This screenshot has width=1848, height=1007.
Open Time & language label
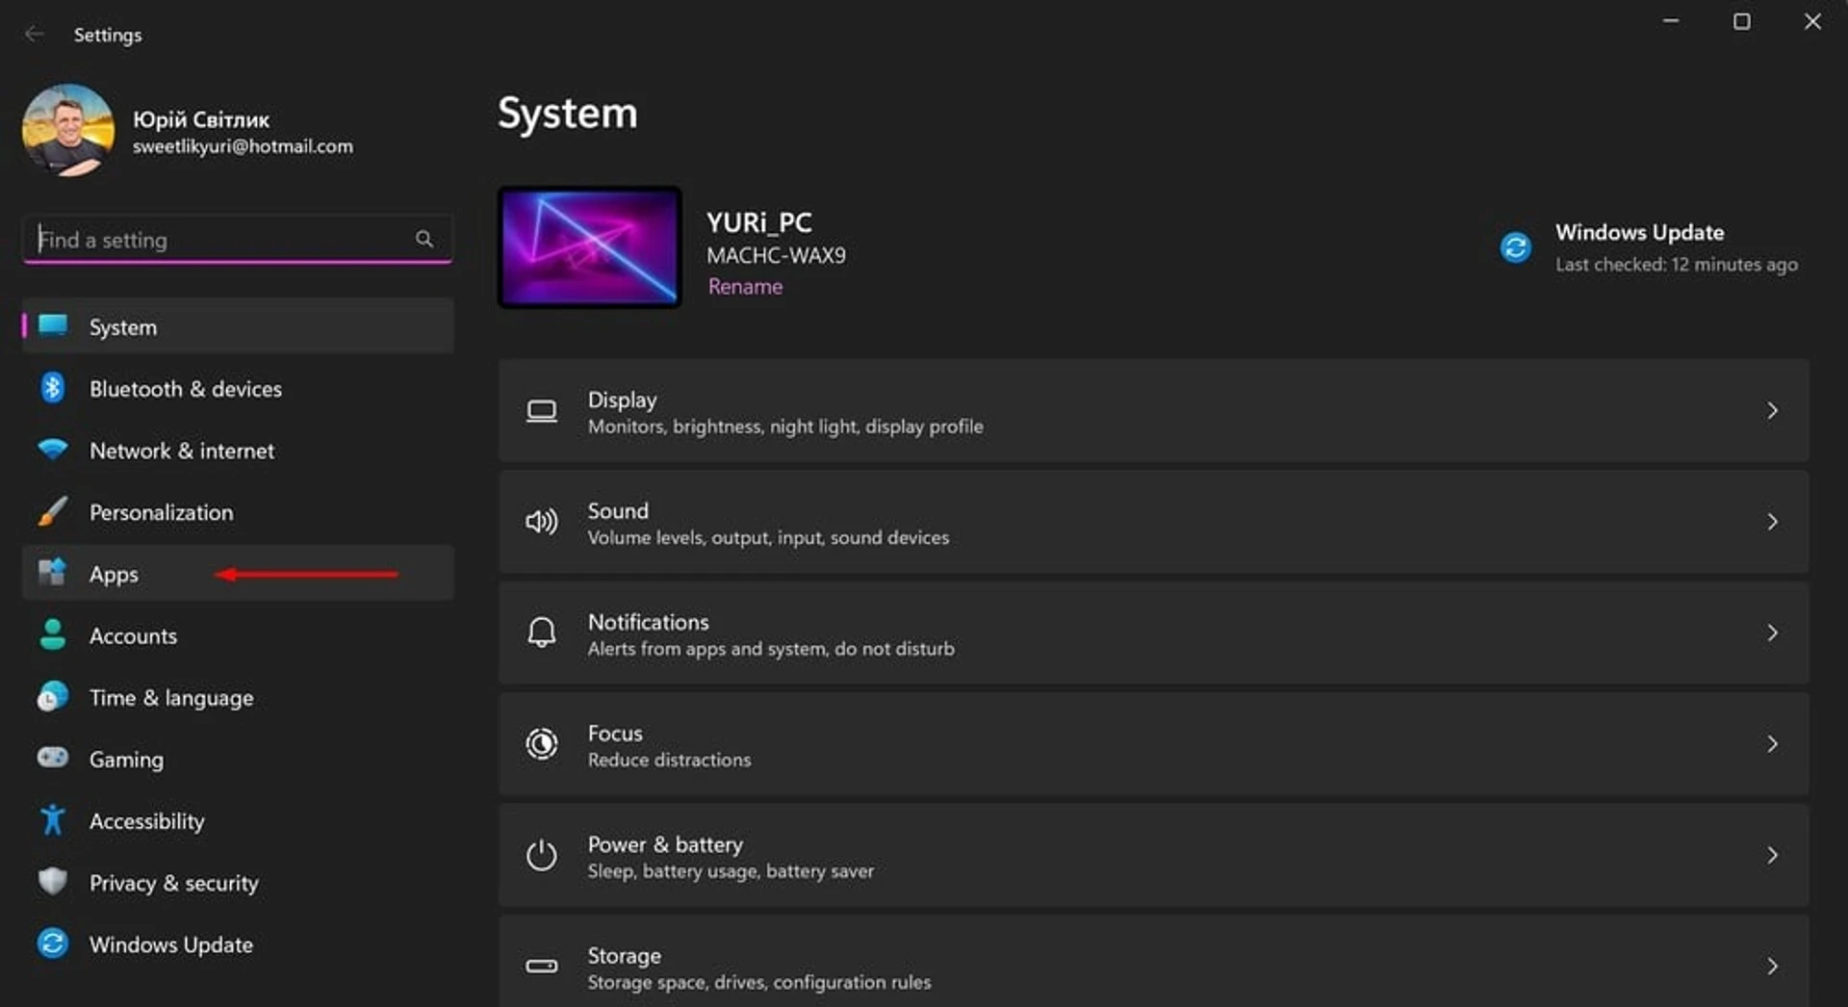[x=171, y=698]
